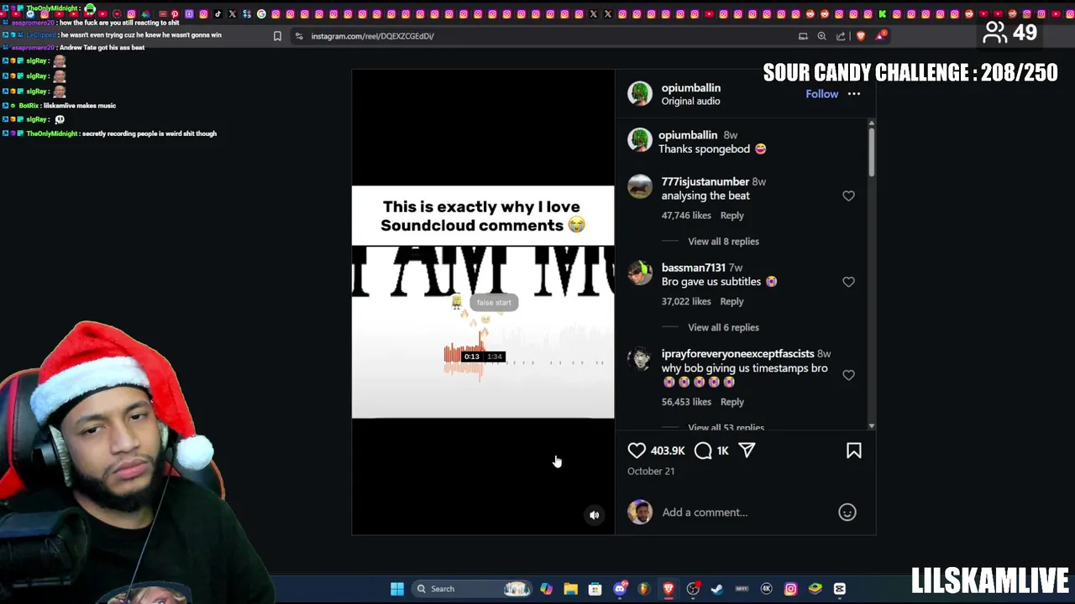Like iprayforeveryoneexceptfascists's comment
This screenshot has height=604, width=1075.
[x=848, y=375]
